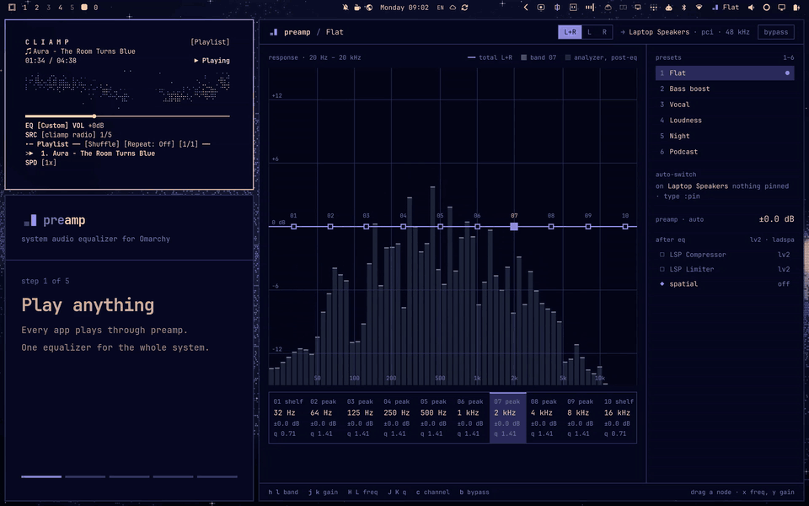
Task: Select the Podcast preset
Action: click(725, 152)
